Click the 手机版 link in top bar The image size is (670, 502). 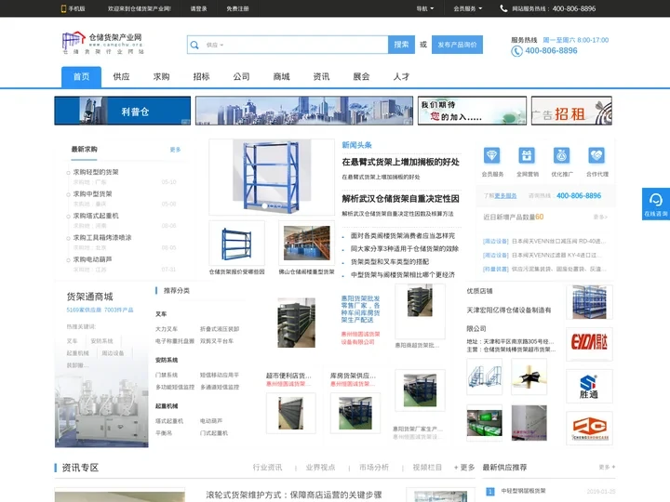pos(77,8)
